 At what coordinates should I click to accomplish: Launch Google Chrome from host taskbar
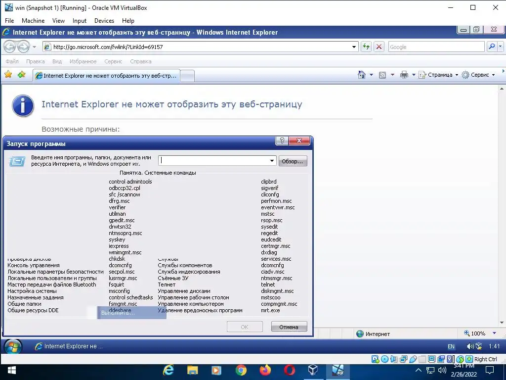coord(241,370)
